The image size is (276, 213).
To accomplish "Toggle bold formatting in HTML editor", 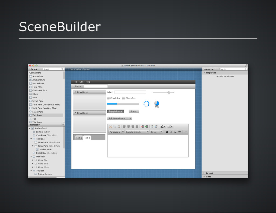I will click(167, 132).
